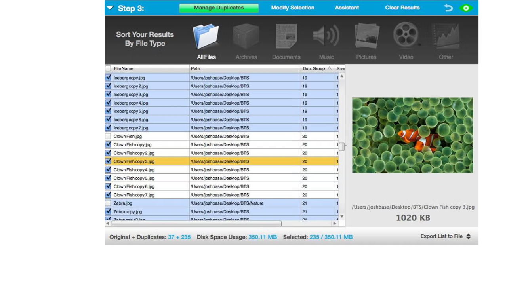The image size is (507, 285).
Task: Toggle the select-all header checkbox
Action: tap(108, 68)
